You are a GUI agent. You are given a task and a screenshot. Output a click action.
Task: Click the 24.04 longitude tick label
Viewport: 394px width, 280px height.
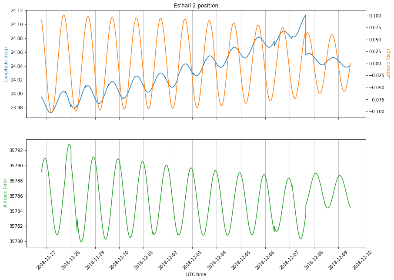click(x=17, y=66)
